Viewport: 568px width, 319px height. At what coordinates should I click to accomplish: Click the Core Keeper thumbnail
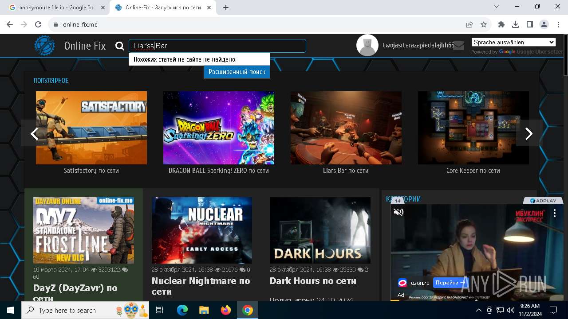coord(473,128)
